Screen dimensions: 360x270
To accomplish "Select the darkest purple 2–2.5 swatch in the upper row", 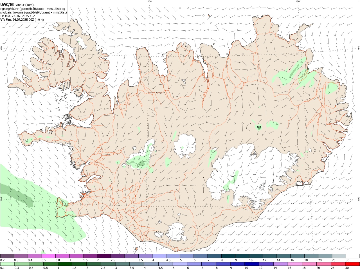I will [x=104, y=256].
